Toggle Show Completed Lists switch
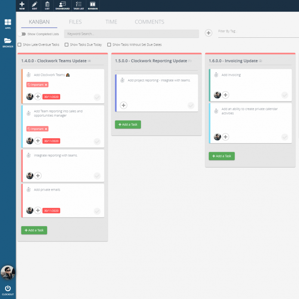 (x=22, y=34)
